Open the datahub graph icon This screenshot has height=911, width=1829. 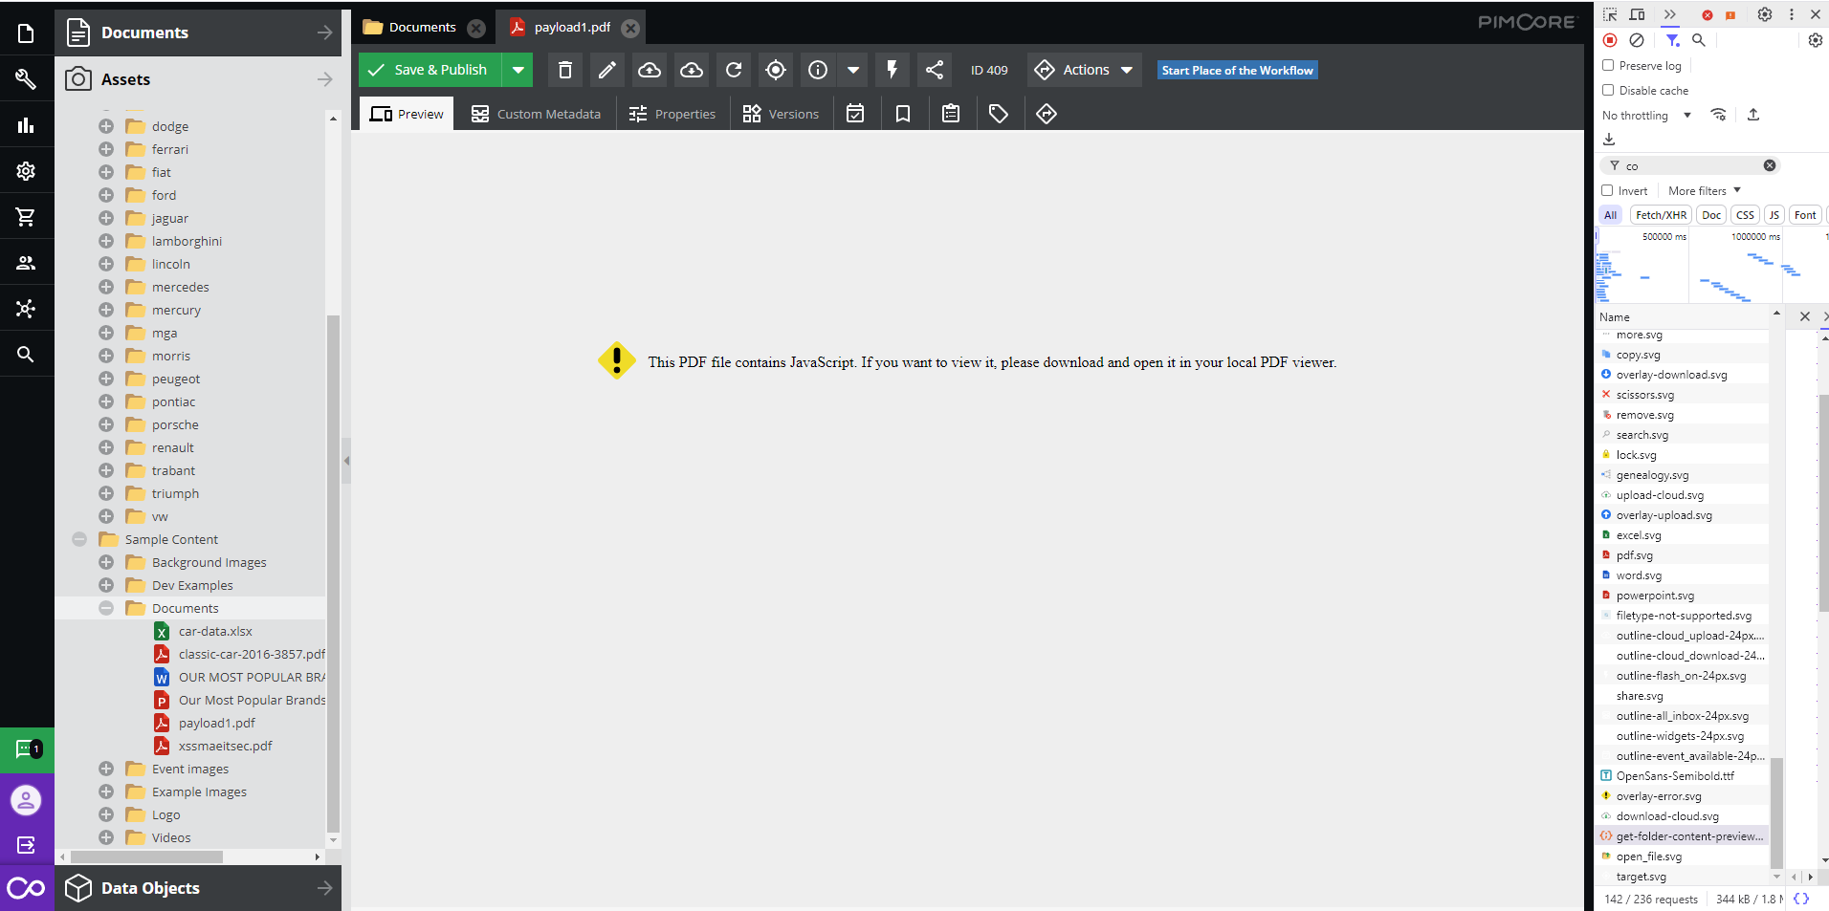[x=26, y=309]
